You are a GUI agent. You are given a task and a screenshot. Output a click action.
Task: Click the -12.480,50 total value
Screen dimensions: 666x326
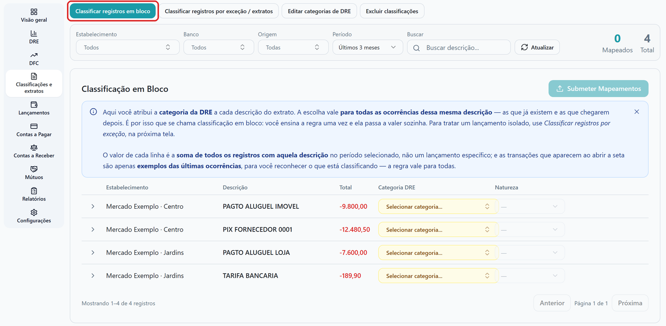[x=355, y=230]
